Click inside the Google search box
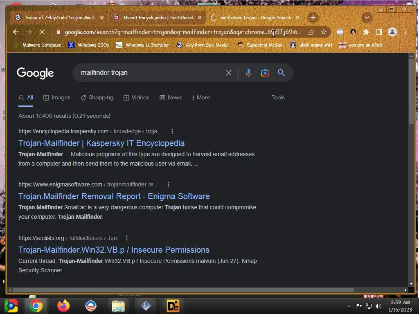The height and width of the screenshot is (314, 419). pyautogui.click(x=151, y=73)
